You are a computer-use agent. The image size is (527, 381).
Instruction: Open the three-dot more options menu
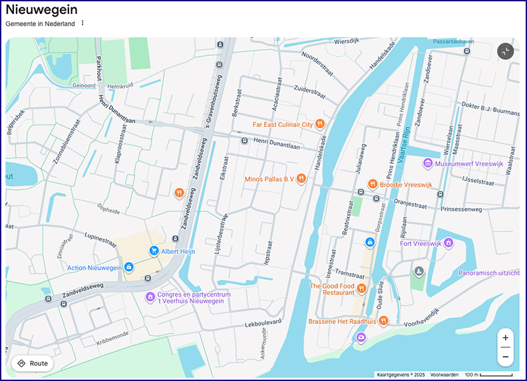click(83, 23)
